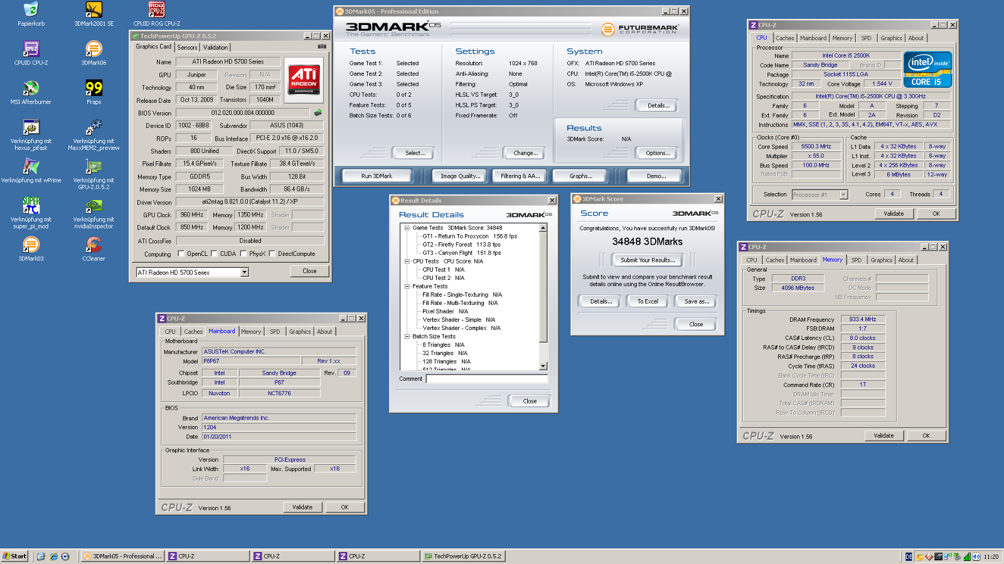Collapse the Game Tests tree node
The height and width of the screenshot is (564, 1004).
[407, 228]
